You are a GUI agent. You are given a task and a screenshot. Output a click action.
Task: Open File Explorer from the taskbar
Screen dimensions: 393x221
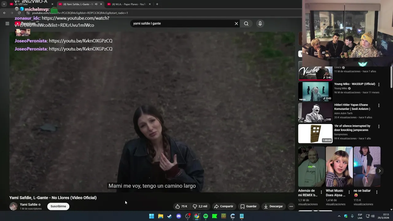[161, 216]
